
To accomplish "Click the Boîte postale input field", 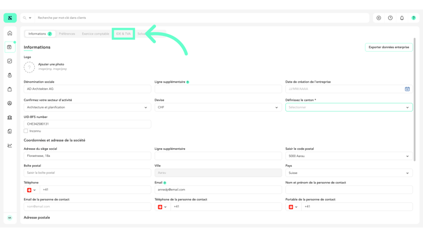I will 87,173.
